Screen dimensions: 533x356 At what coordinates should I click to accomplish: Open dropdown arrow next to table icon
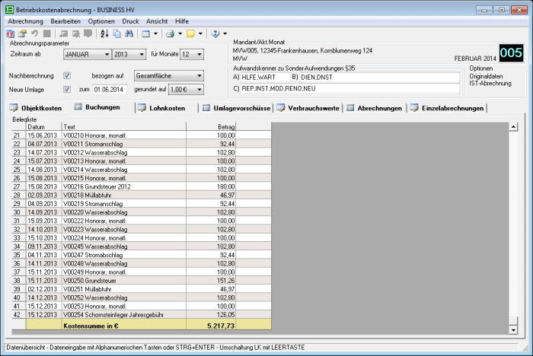tap(155, 33)
